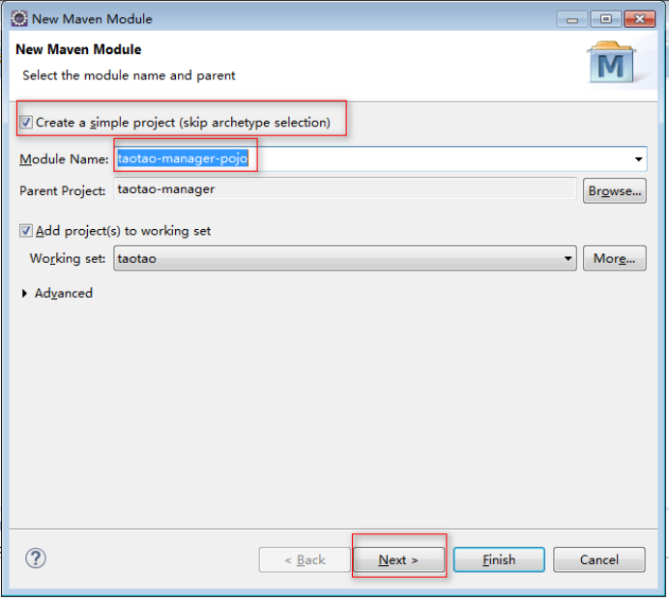
Task: Click the Cancel button
Action: (599, 559)
